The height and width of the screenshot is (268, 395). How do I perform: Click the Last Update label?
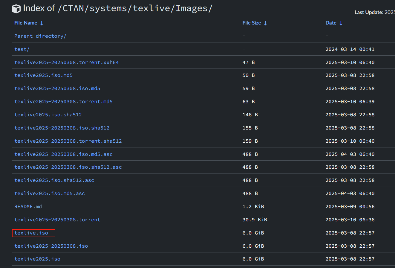coord(369,12)
